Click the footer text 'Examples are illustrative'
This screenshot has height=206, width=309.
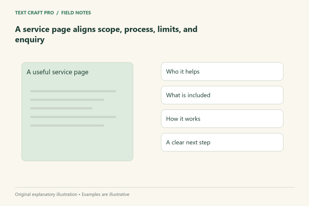pyautogui.click(x=106, y=194)
